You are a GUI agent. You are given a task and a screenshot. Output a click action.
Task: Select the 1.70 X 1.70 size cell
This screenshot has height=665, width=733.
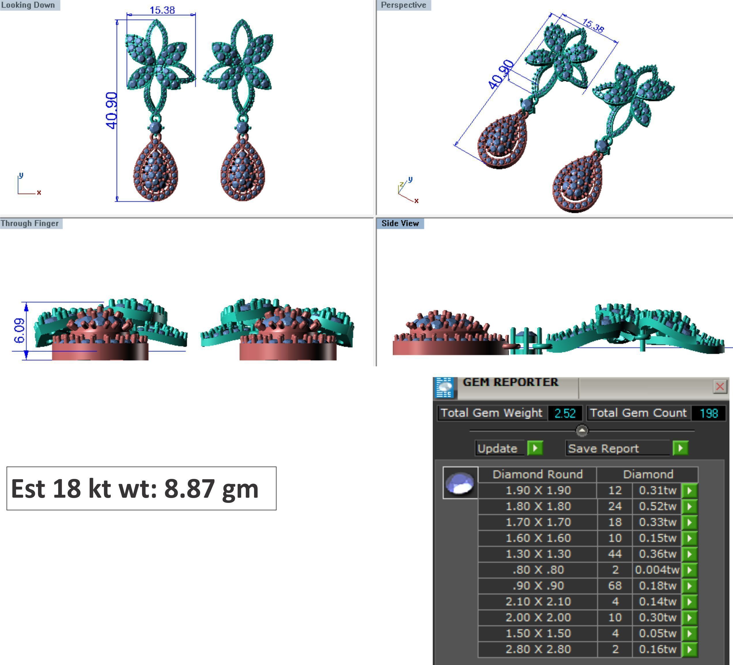pyautogui.click(x=538, y=522)
